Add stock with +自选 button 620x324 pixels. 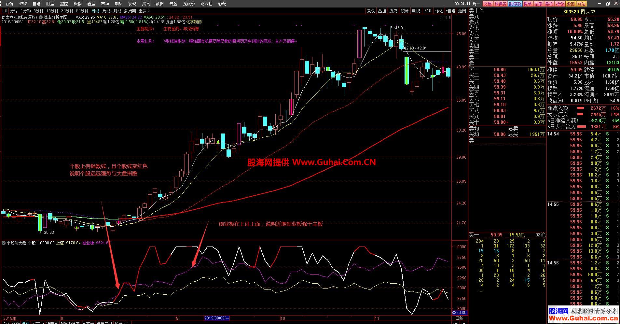pos(451,11)
